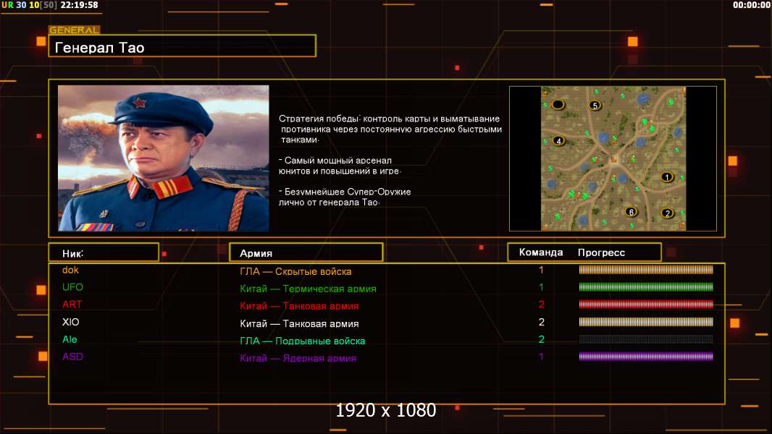Screen dimensions: 772x434
Task: Click the green loading progress bar for UFO
Action: click(646, 287)
